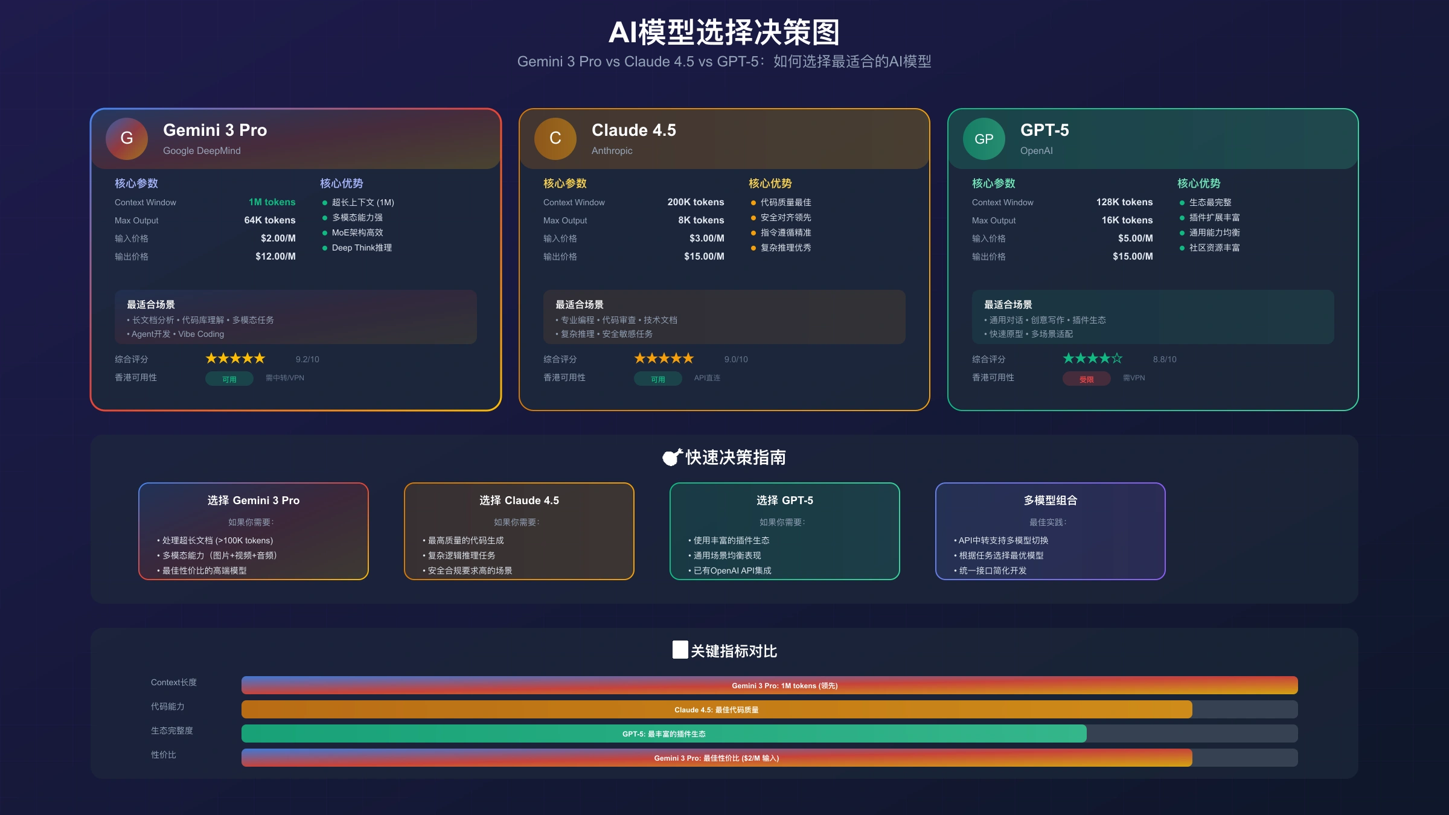The height and width of the screenshot is (815, 1449).
Task: Click the 8K tokens max output value
Action: 701,220
